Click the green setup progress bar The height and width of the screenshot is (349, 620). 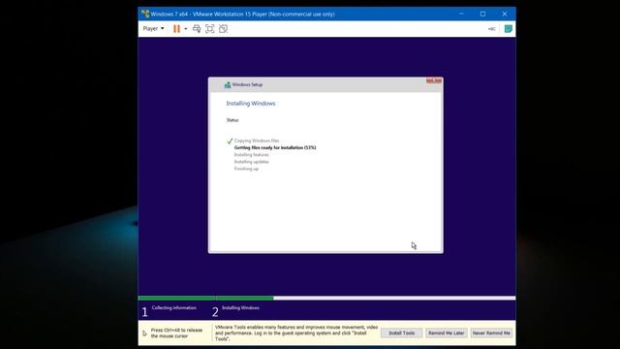(205, 298)
